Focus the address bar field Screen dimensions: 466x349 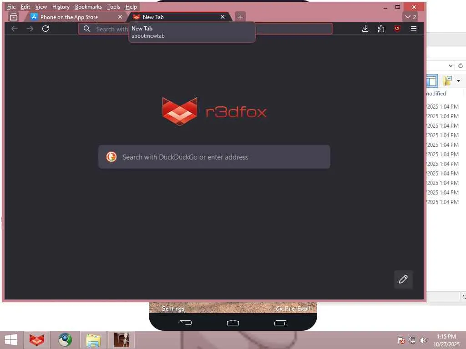[205, 29]
